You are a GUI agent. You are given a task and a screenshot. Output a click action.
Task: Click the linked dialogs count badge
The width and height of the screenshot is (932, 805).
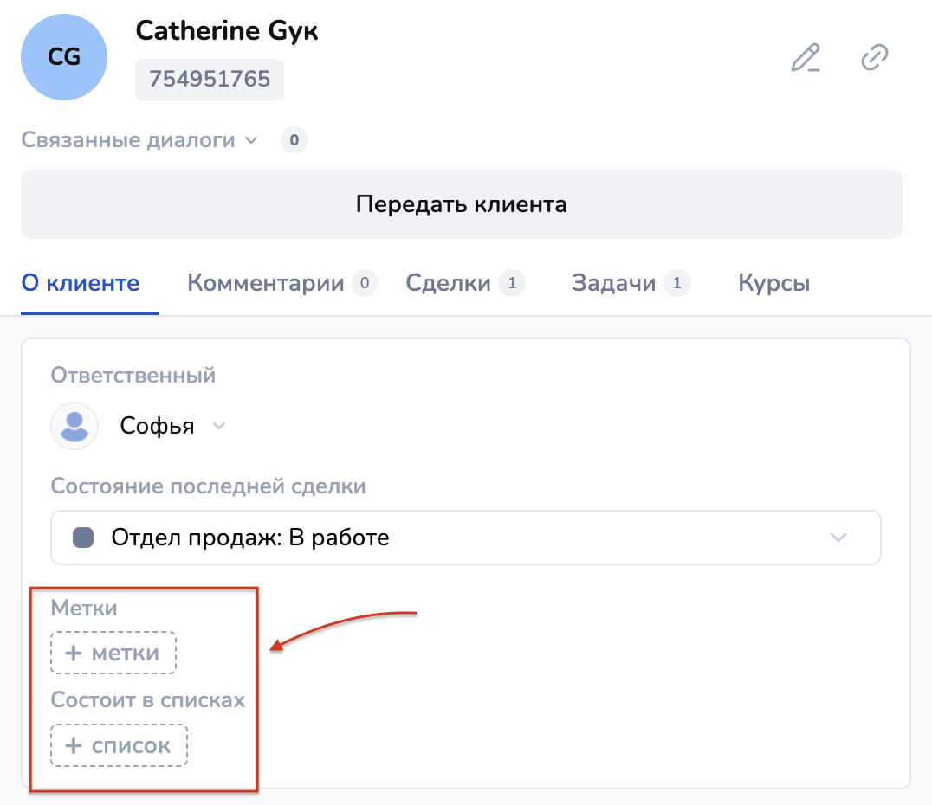point(294,140)
